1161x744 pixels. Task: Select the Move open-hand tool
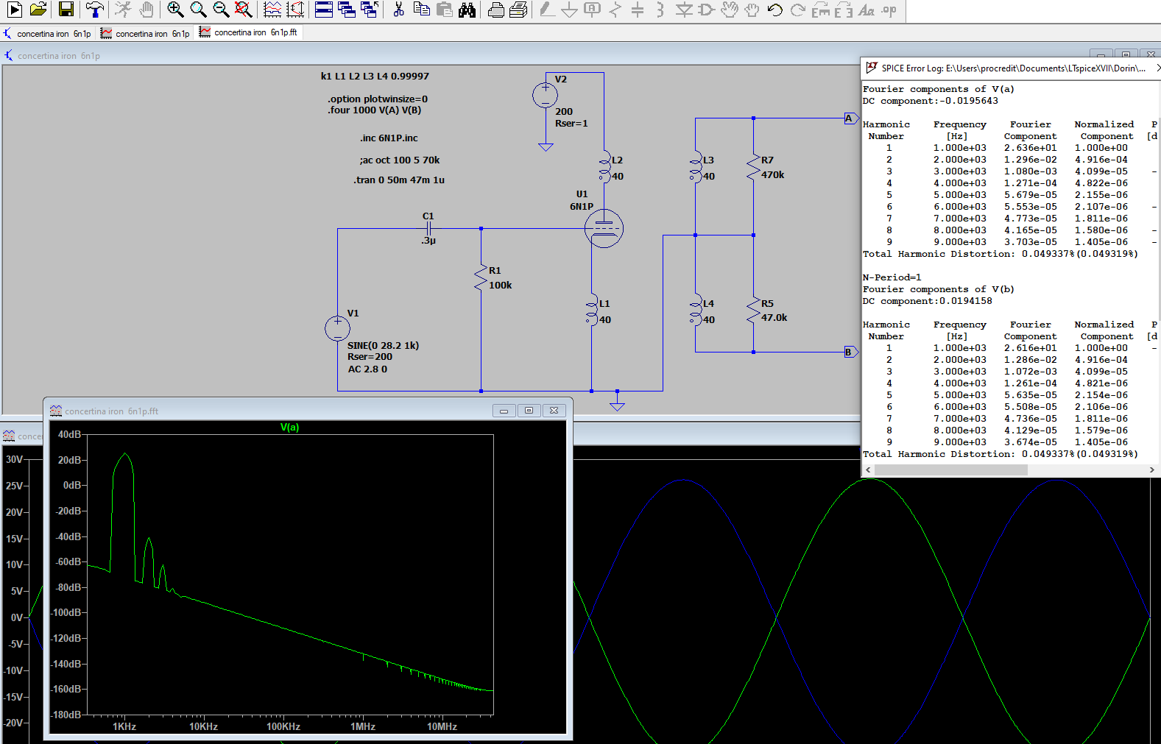coord(729,10)
